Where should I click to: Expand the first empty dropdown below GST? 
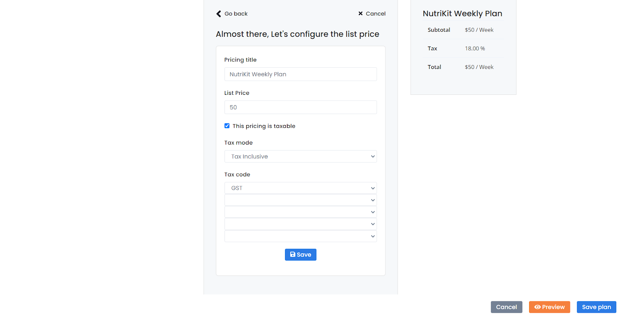300,200
